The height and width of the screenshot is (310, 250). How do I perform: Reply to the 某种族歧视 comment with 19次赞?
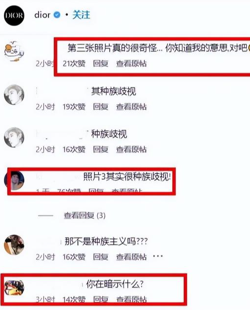(x=101, y=107)
